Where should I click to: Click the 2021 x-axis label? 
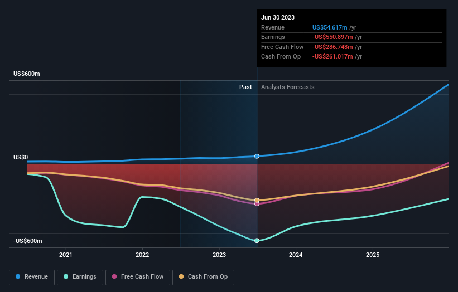pos(66,255)
